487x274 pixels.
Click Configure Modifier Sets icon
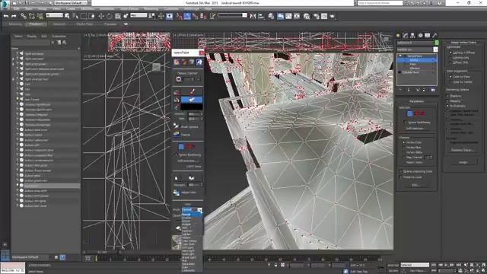coord(433,90)
